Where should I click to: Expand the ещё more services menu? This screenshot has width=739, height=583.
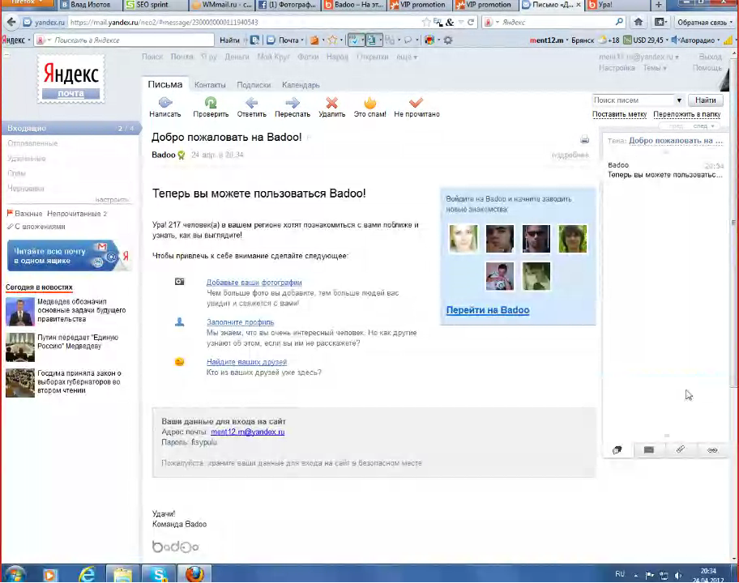pos(407,57)
